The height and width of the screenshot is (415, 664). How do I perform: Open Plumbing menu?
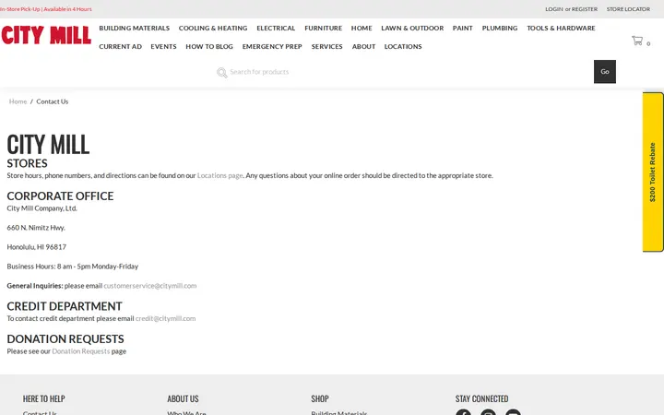click(500, 28)
